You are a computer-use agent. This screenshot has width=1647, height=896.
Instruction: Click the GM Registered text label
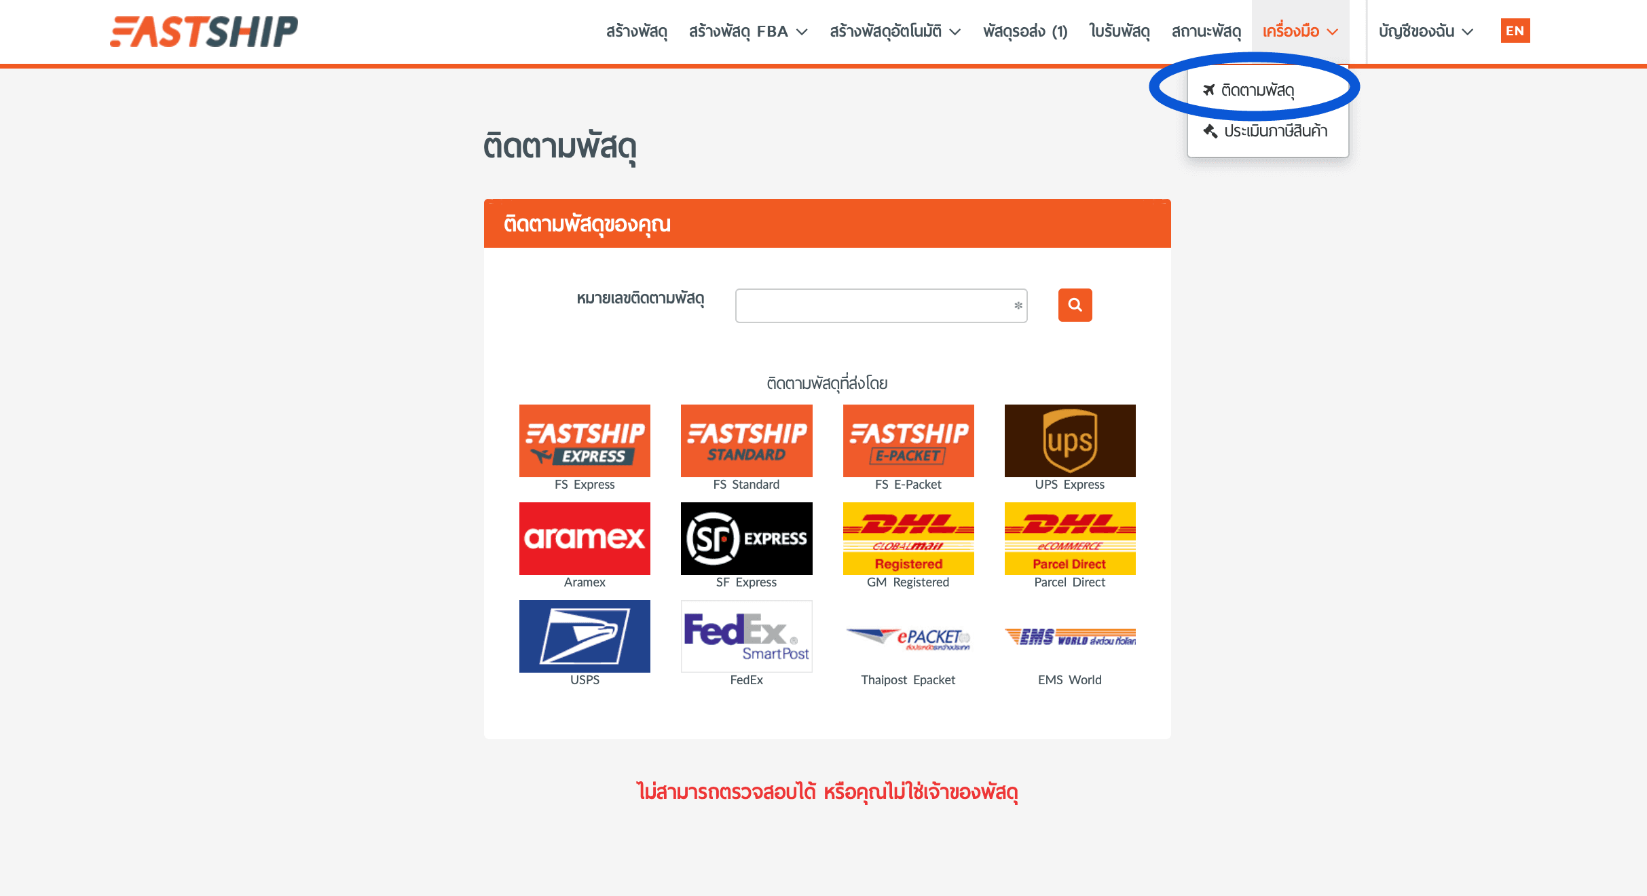pos(908,582)
